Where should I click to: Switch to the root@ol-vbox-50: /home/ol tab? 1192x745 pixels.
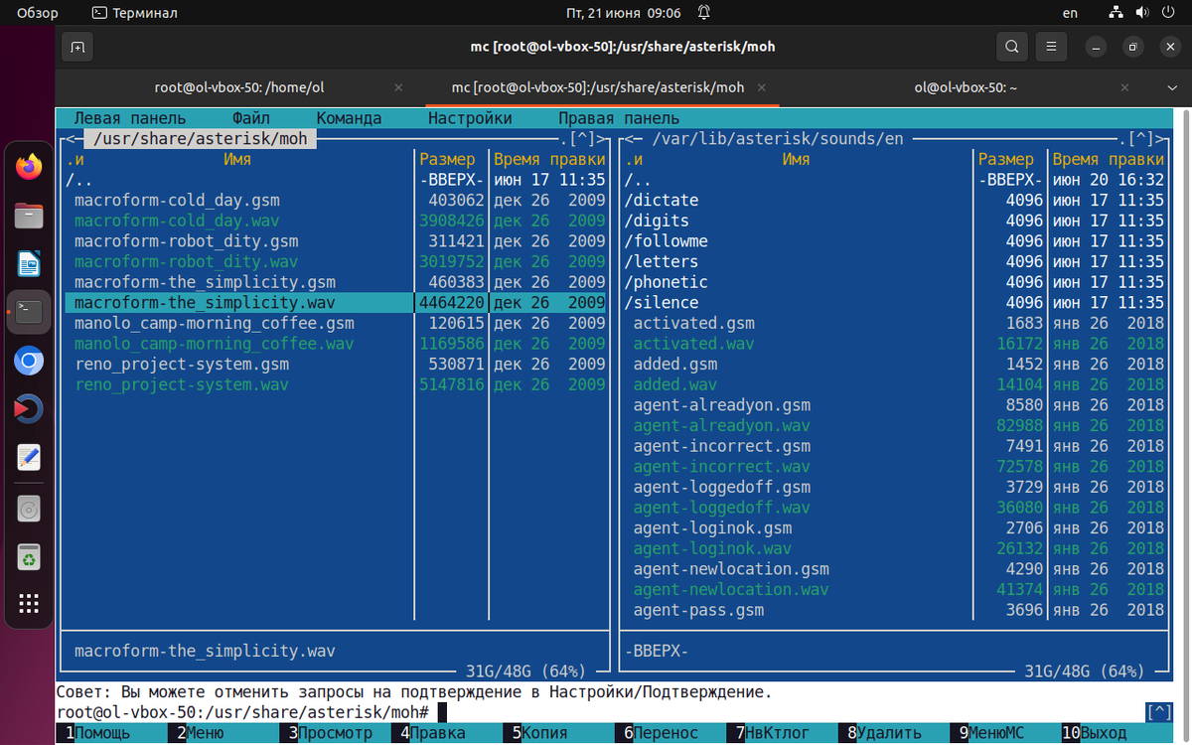(x=239, y=87)
